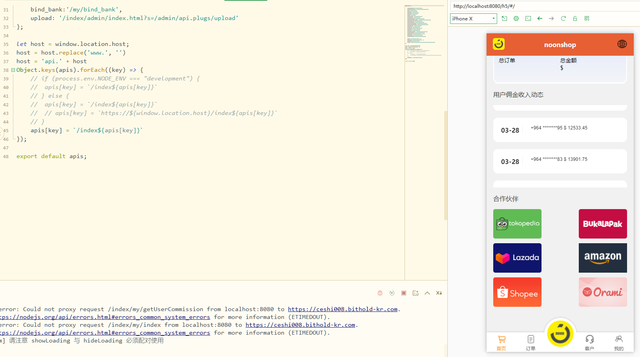Collapse the console panel with the chevron
Viewport: 640px width, 357px height.
click(x=427, y=293)
